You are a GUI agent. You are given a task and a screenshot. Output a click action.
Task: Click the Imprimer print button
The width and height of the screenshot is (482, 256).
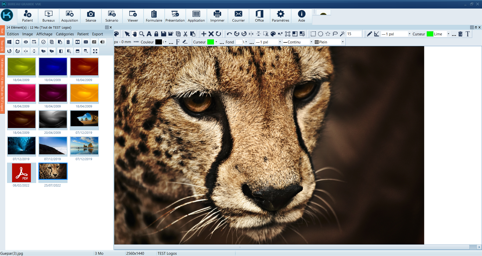217,16
